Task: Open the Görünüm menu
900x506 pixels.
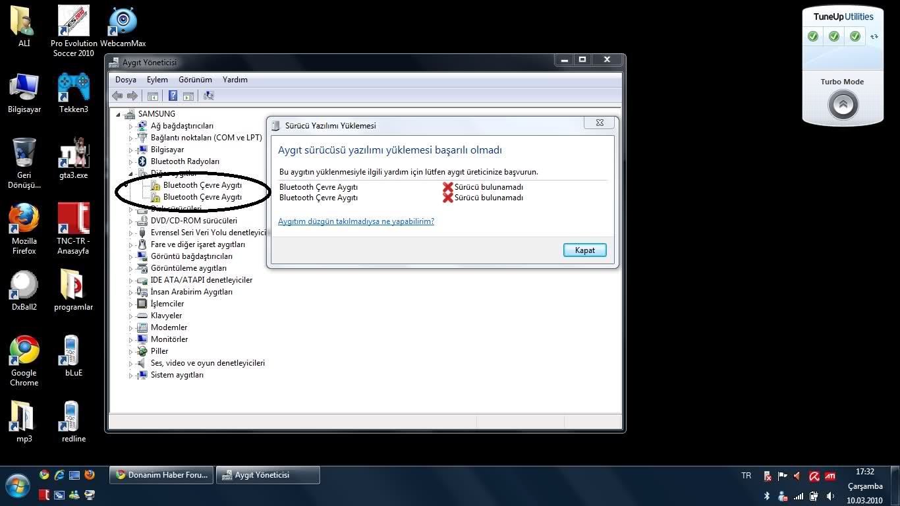Action: click(x=195, y=80)
